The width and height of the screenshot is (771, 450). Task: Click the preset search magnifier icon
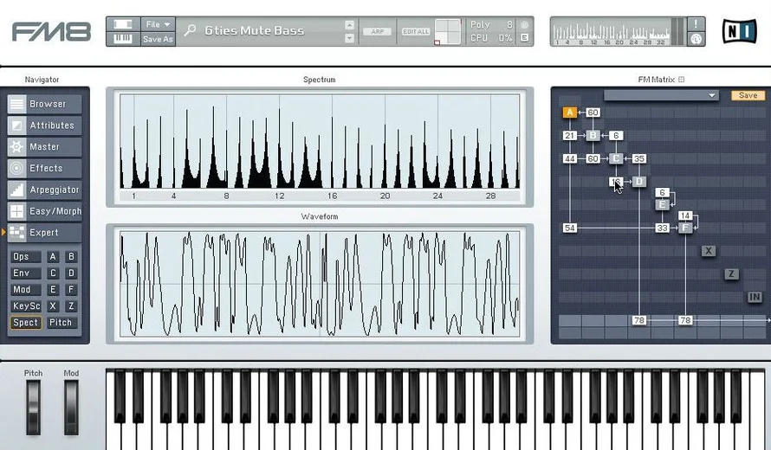(x=190, y=31)
